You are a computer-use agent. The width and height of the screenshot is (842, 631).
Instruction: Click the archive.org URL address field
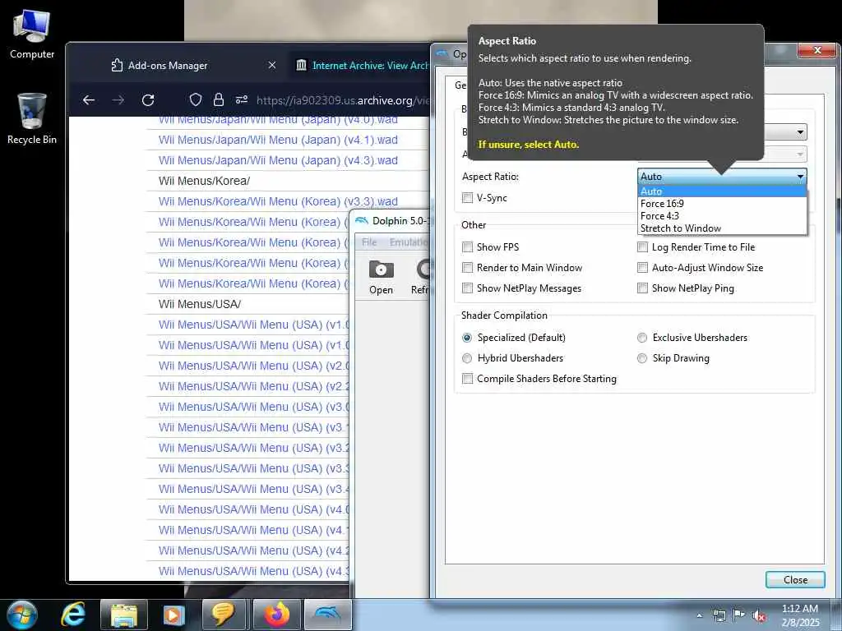[343, 100]
